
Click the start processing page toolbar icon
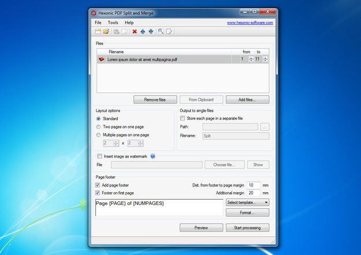(169, 32)
